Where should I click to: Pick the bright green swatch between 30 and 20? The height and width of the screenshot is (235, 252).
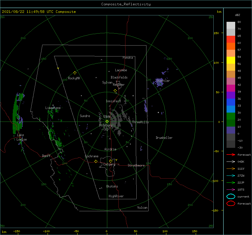click(231, 116)
